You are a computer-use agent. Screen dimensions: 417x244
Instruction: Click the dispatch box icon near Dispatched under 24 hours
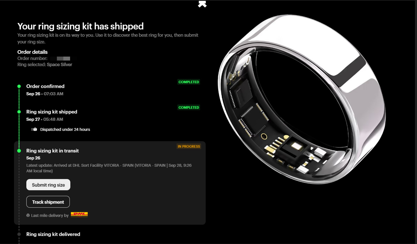(x=34, y=129)
